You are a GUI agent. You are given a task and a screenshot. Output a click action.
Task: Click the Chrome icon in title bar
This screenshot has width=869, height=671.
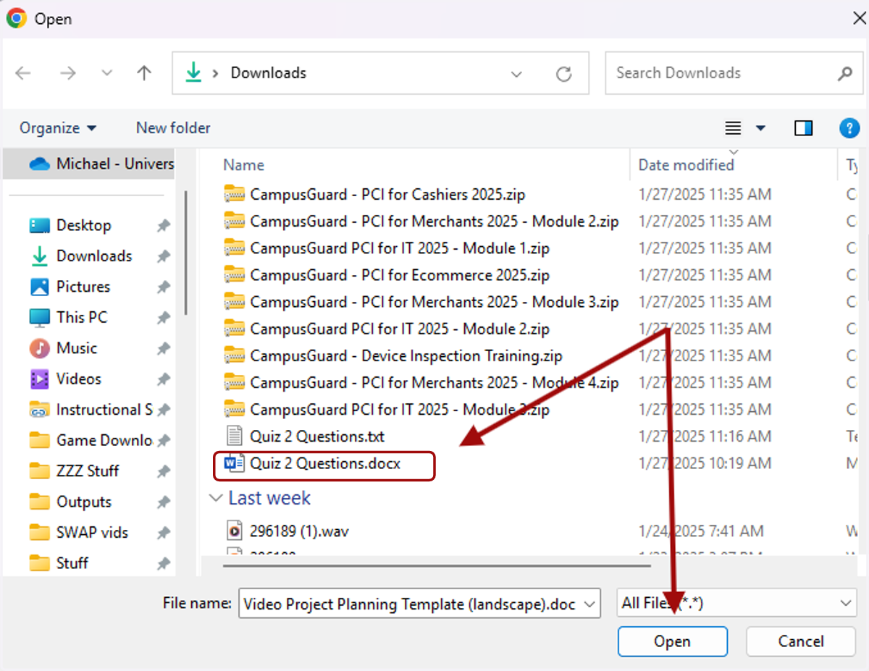[17, 18]
